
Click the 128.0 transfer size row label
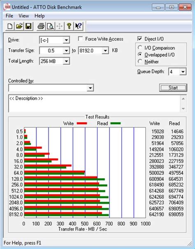click(x=17, y=179)
